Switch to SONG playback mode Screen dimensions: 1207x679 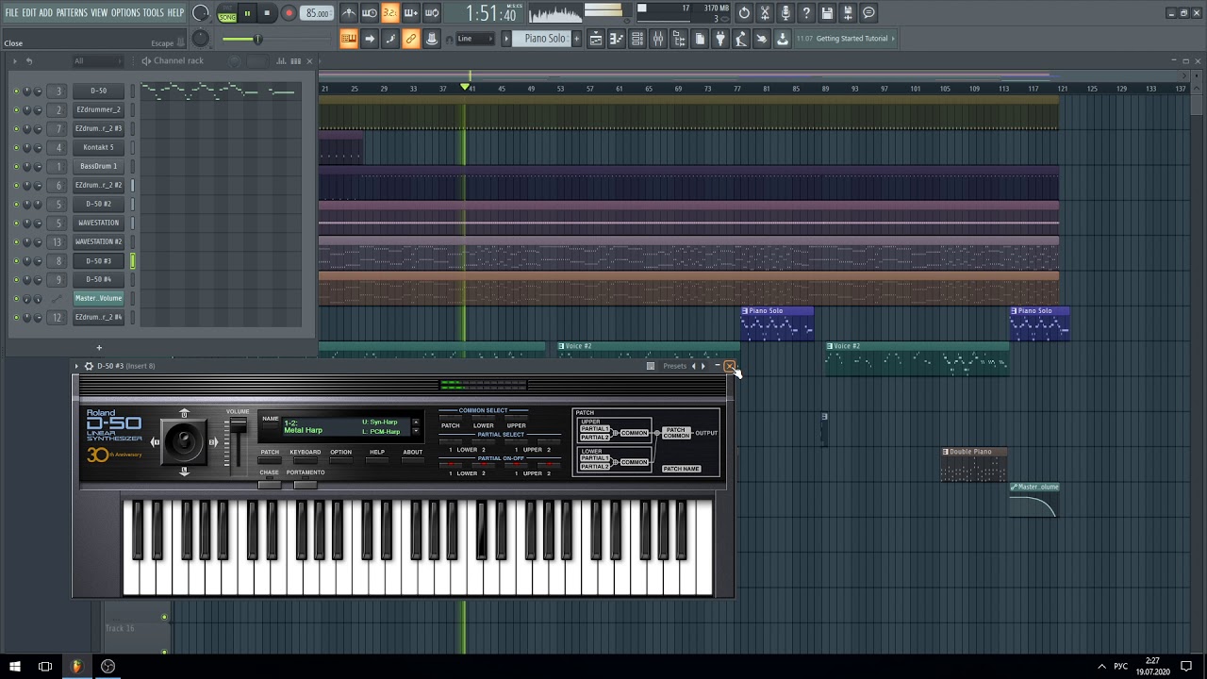coord(227,17)
